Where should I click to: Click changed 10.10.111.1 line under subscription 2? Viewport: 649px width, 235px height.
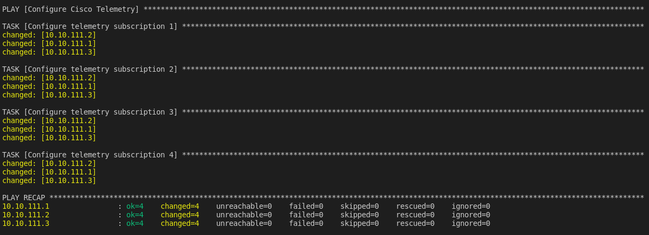click(49, 86)
